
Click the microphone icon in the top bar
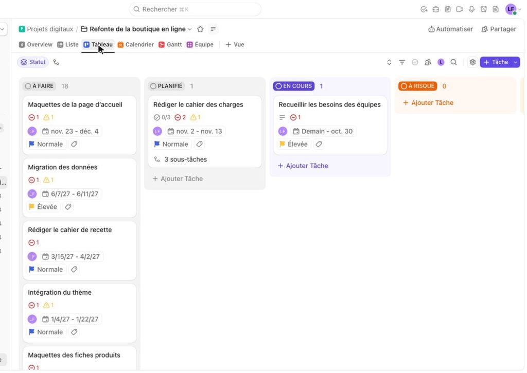point(471,9)
